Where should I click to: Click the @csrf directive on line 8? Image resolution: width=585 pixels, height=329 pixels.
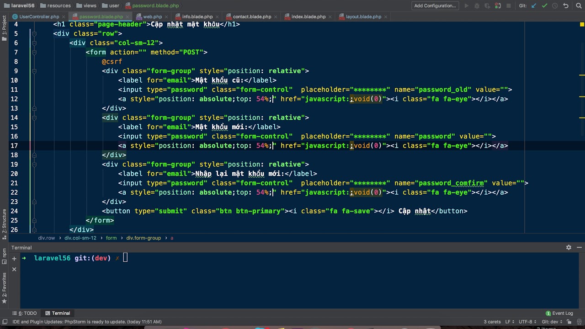(112, 62)
